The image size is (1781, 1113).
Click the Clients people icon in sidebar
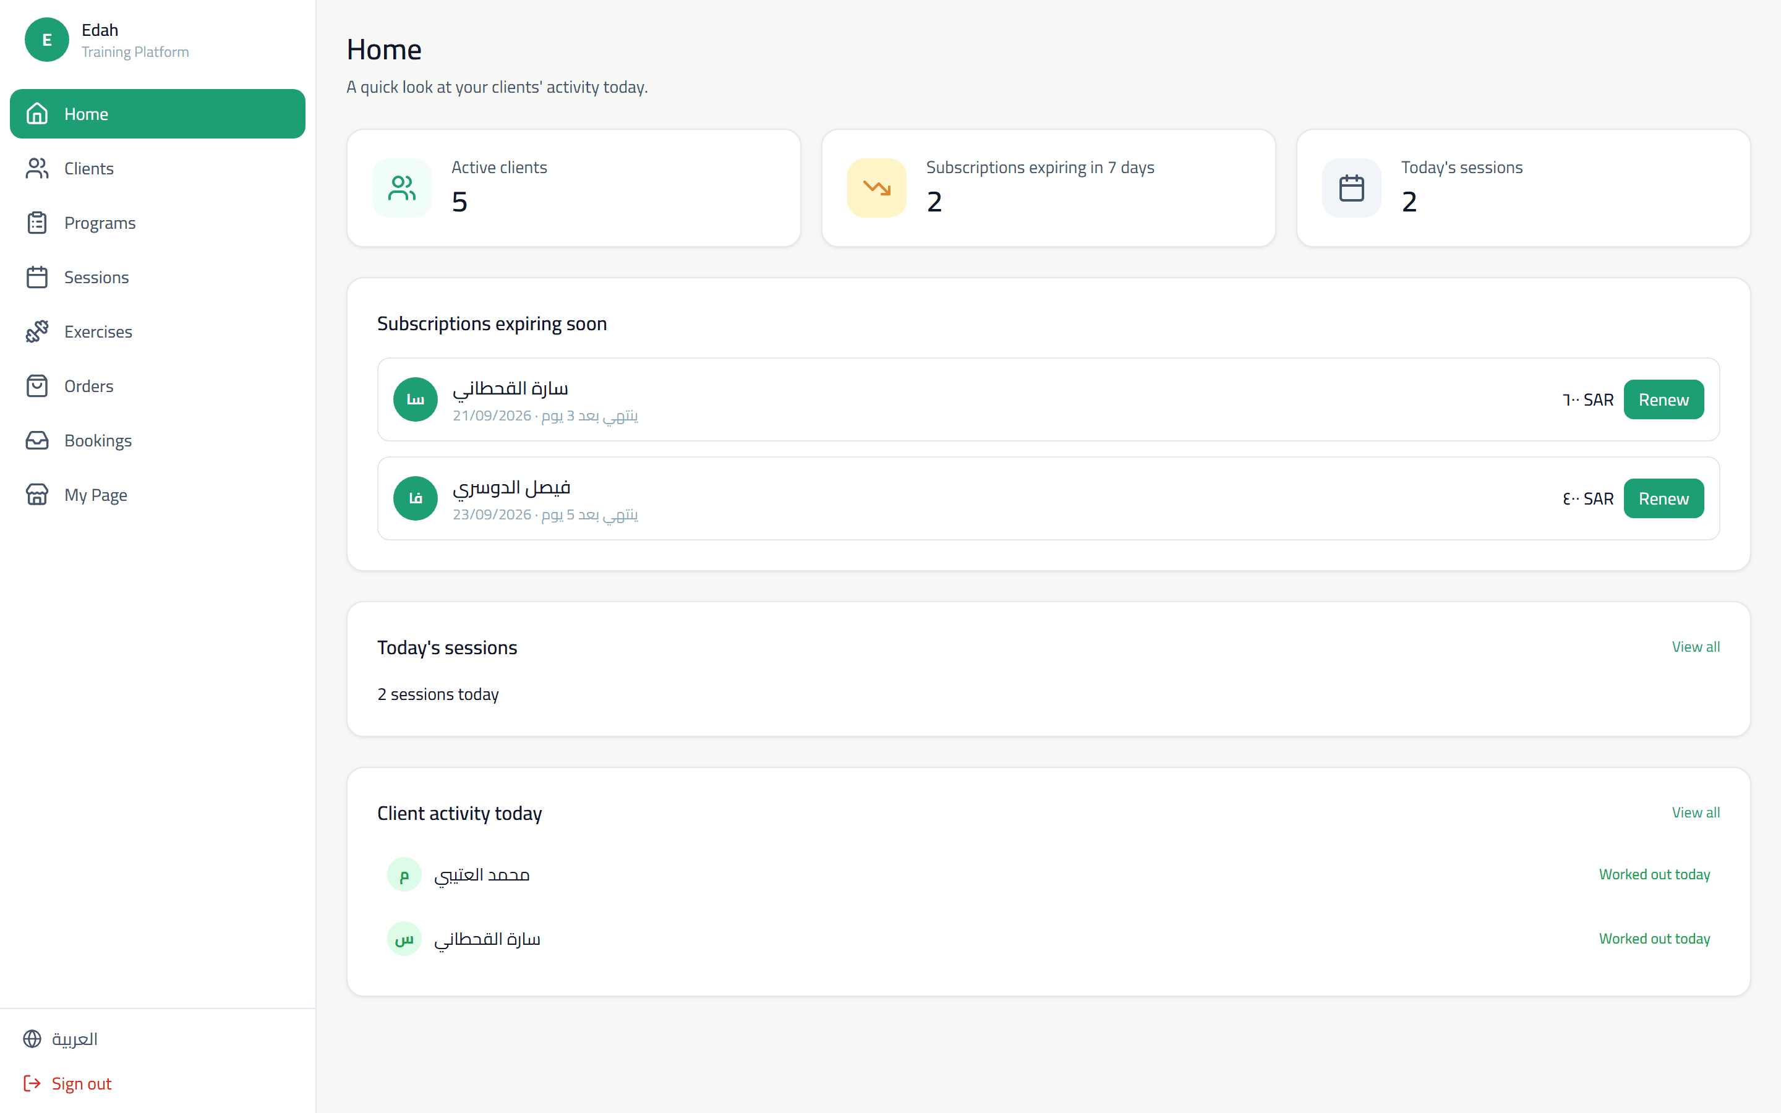point(37,168)
